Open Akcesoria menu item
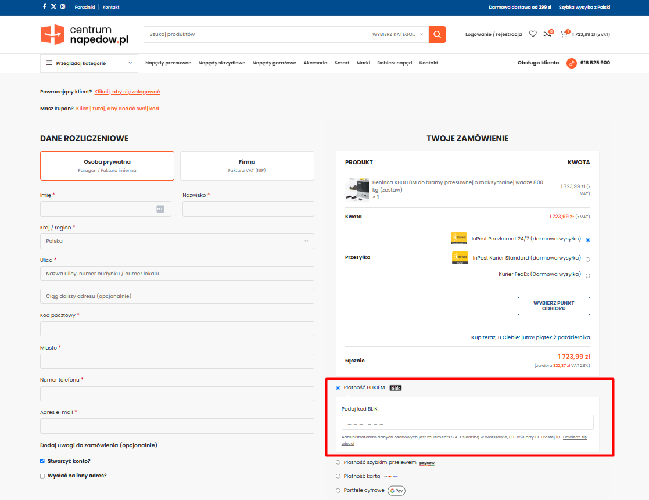This screenshot has width=649, height=500. [315, 63]
